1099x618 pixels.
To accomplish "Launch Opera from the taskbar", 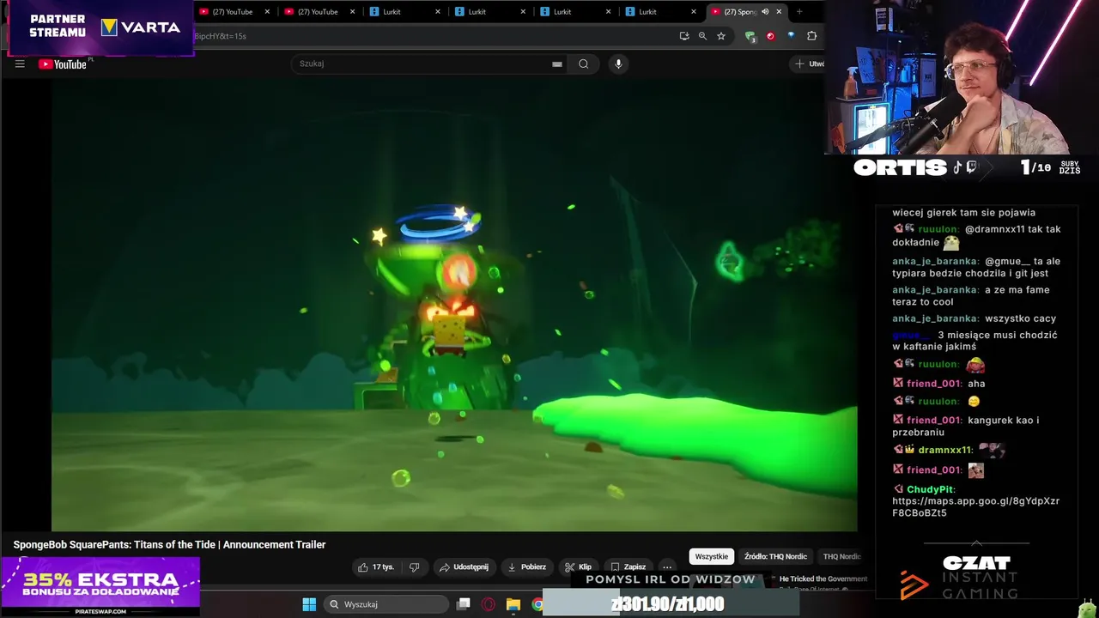I will [x=489, y=604].
